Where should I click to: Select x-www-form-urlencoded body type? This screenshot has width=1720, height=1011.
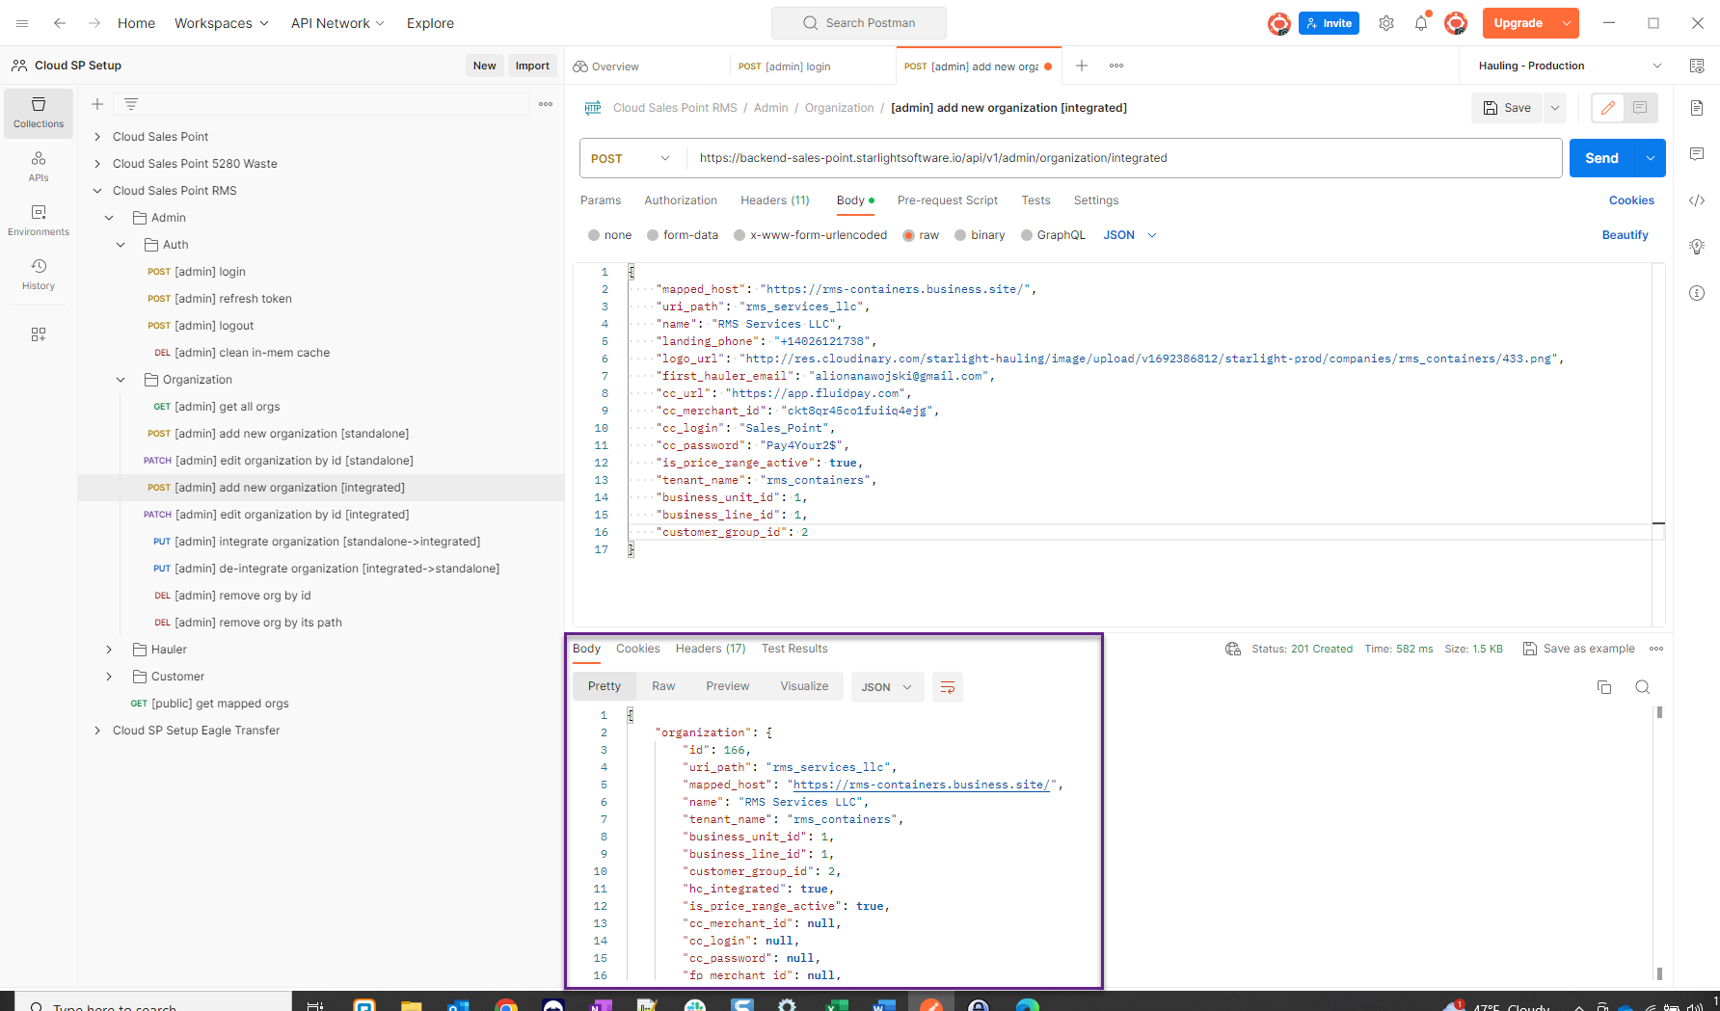[739, 235]
